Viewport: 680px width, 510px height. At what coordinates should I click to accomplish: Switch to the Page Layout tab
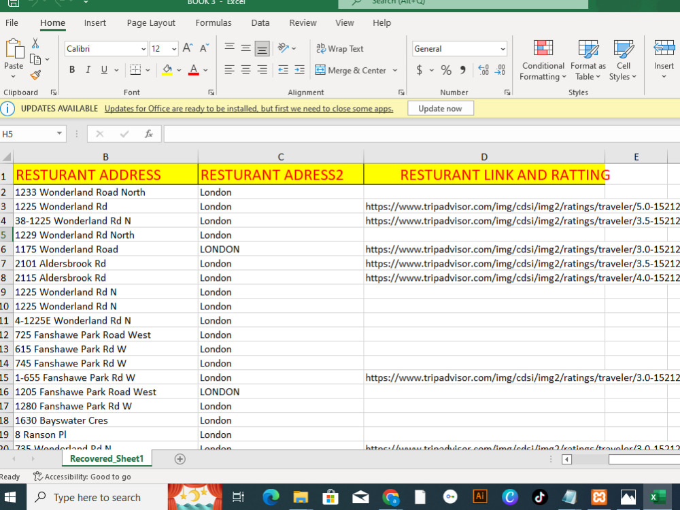[151, 23]
